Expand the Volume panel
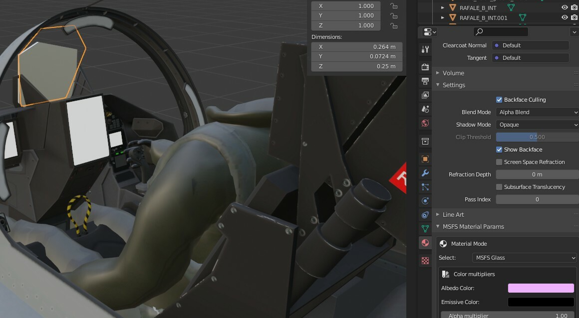579x318 pixels. [x=438, y=73]
